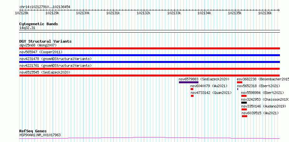This screenshot has height=142, width=289.
Task: Click the nsv565947 (Cooper2011) label
Action: [x=41, y=52]
